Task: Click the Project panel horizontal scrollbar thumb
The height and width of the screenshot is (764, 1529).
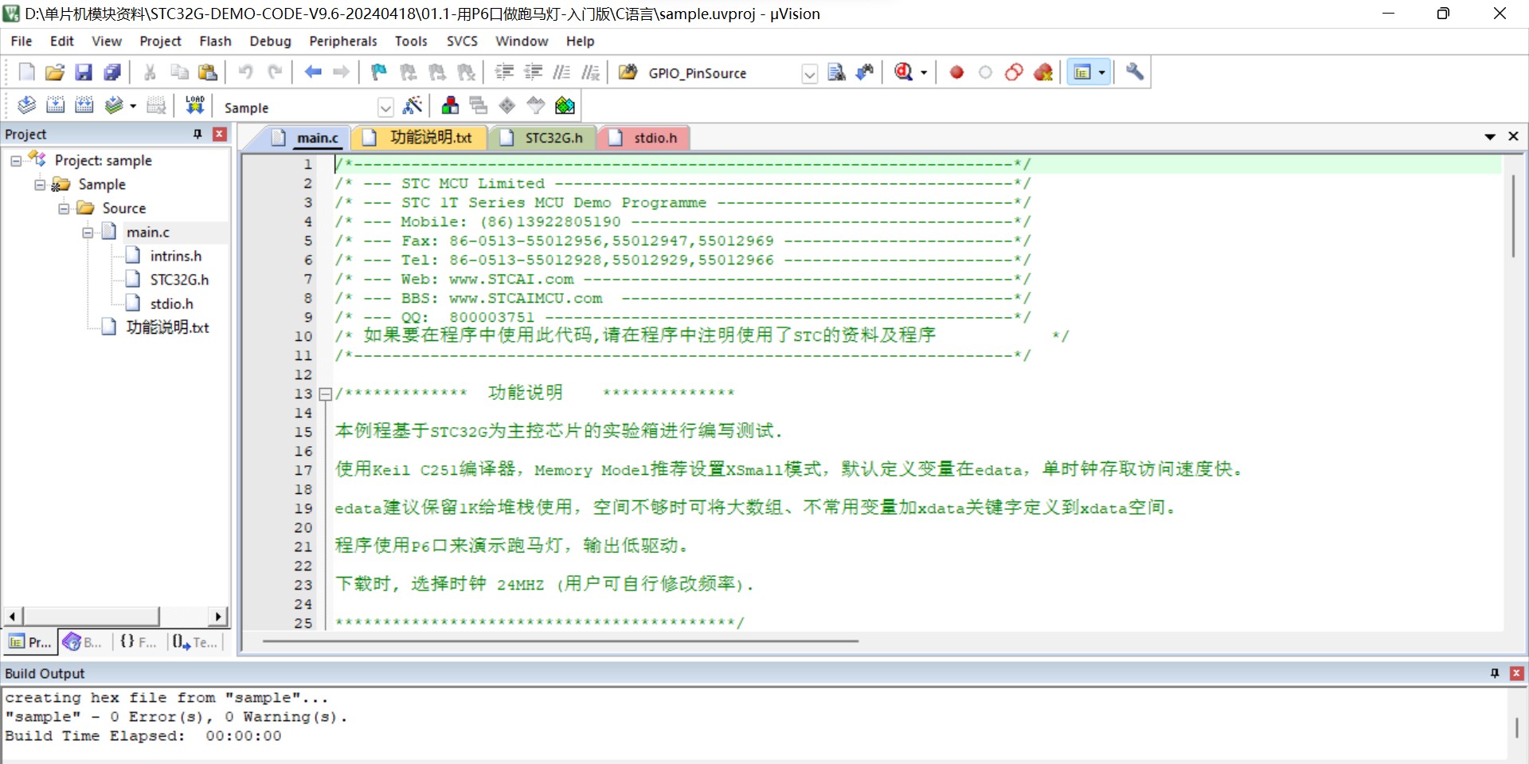Action: [x=92, y=617]
